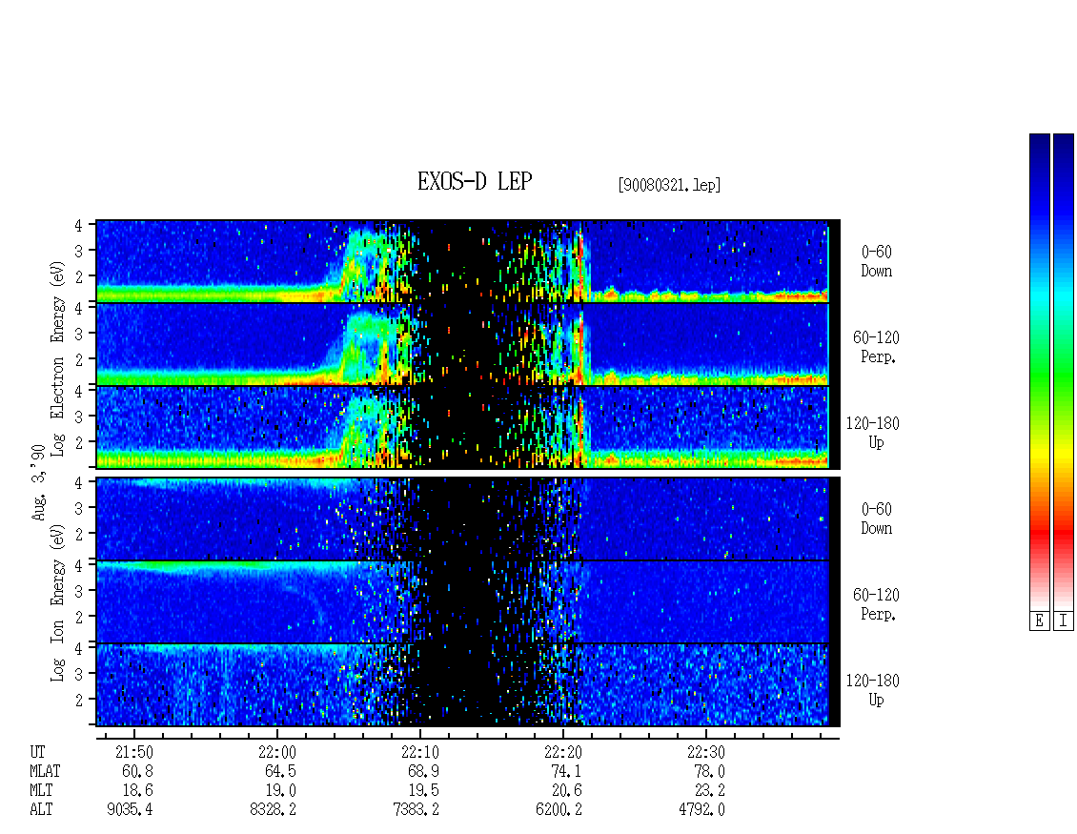
Task: Click the ion "I" color scale bar
Action: click(1064, 372)
